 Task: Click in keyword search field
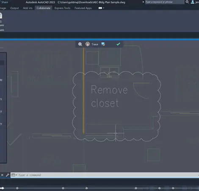point(165,2)
